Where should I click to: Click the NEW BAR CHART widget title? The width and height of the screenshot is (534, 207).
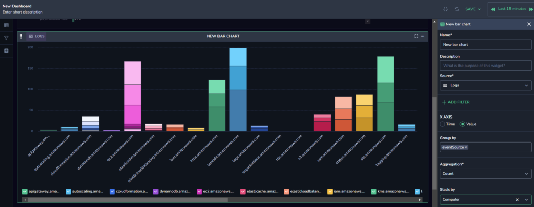(223, 36)
